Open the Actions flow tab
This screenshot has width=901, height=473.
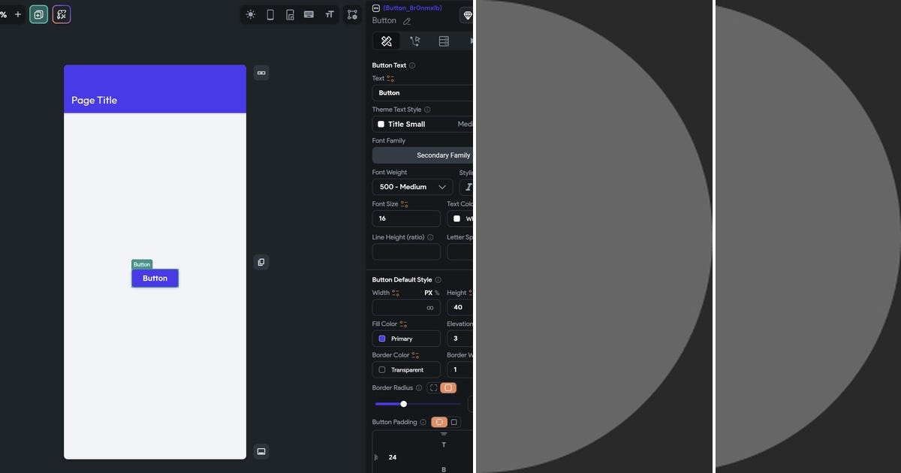click(414, 41)
